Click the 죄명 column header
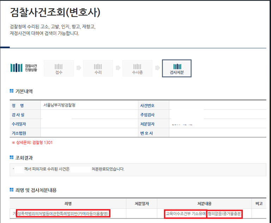 pyautogui.click(x=68, y=204)
